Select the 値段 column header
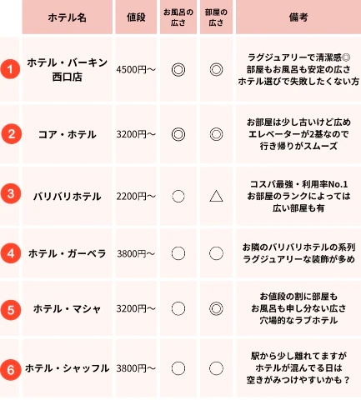The height and width of the screenshot is (400, 361). click(136, 17)
